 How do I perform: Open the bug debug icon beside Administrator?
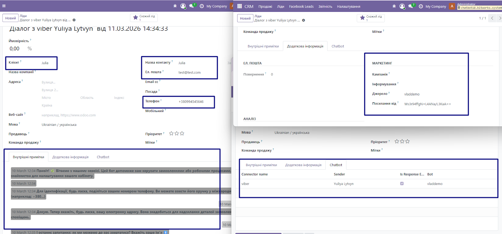click(x=394, y=6)
